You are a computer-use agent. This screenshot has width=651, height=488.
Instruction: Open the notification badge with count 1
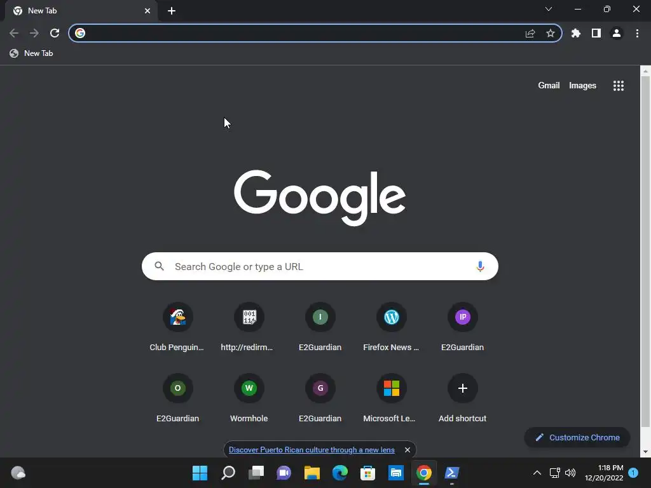(x=633, y=473)
